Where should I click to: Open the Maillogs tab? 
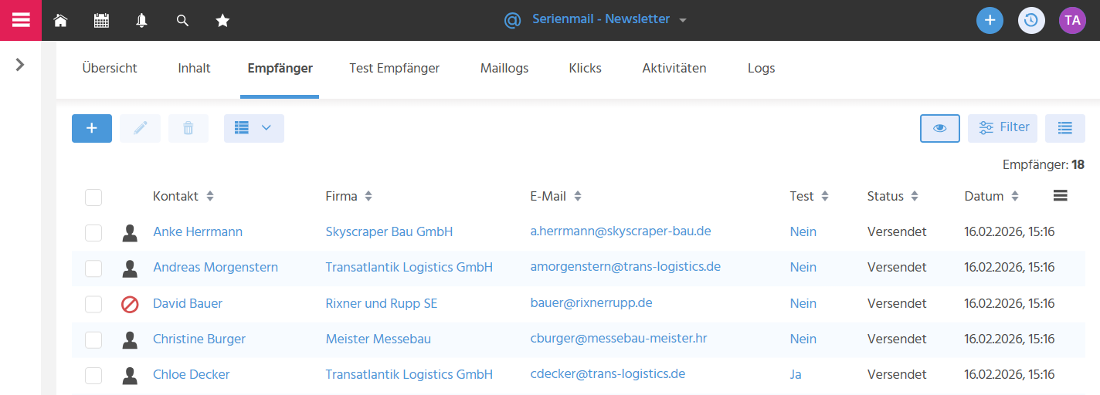point(504,68)
